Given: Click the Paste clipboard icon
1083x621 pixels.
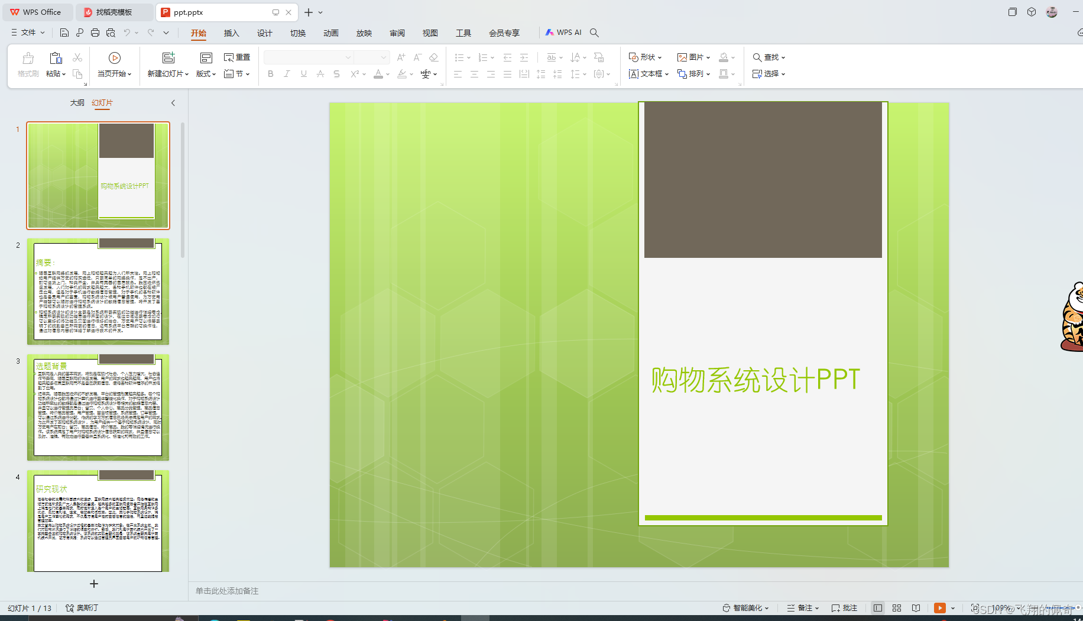Looking at the screenshot, I should coord(56,58).
